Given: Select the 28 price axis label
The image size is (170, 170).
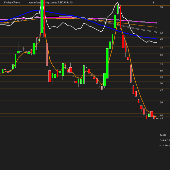Looking at the screenshot, I should click(x=161, y=77).
